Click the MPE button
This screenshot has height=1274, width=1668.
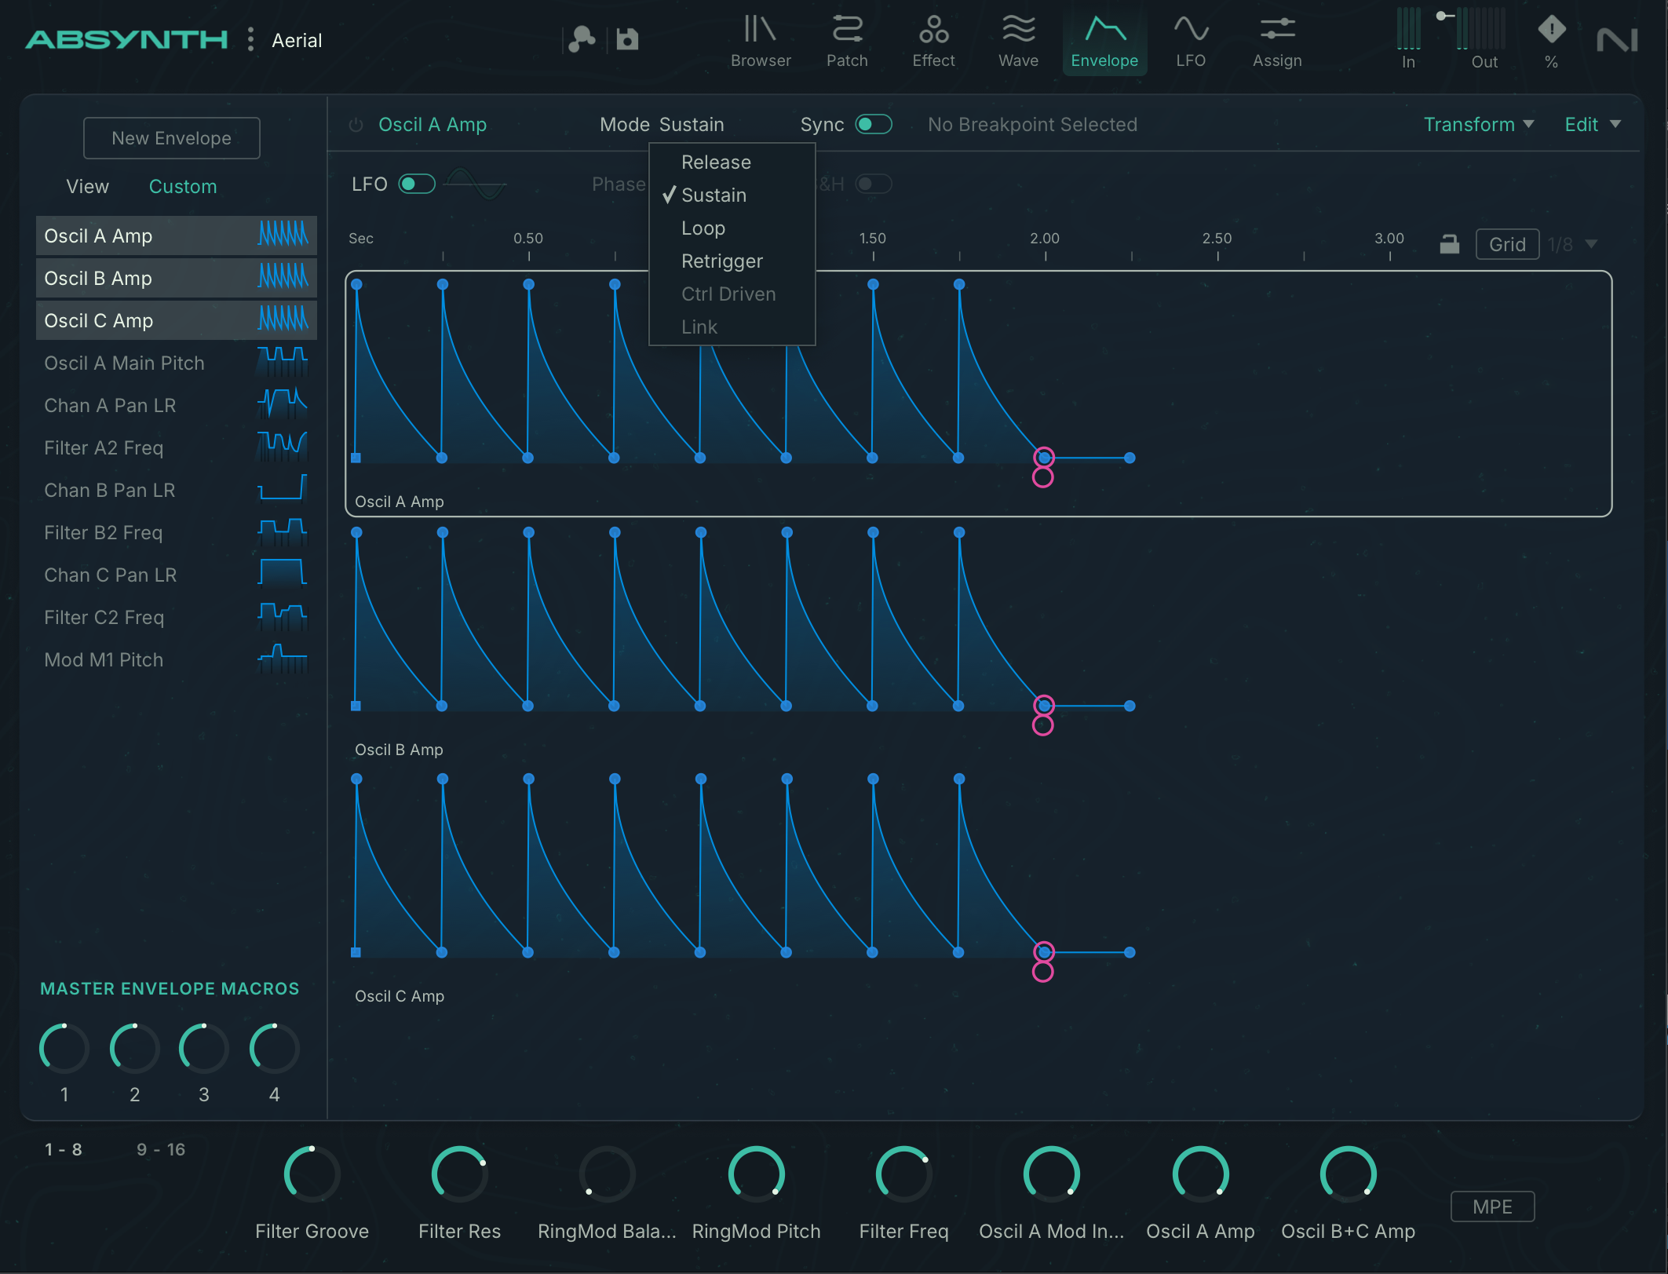pyautogui.click(x=1491, y=1206)
